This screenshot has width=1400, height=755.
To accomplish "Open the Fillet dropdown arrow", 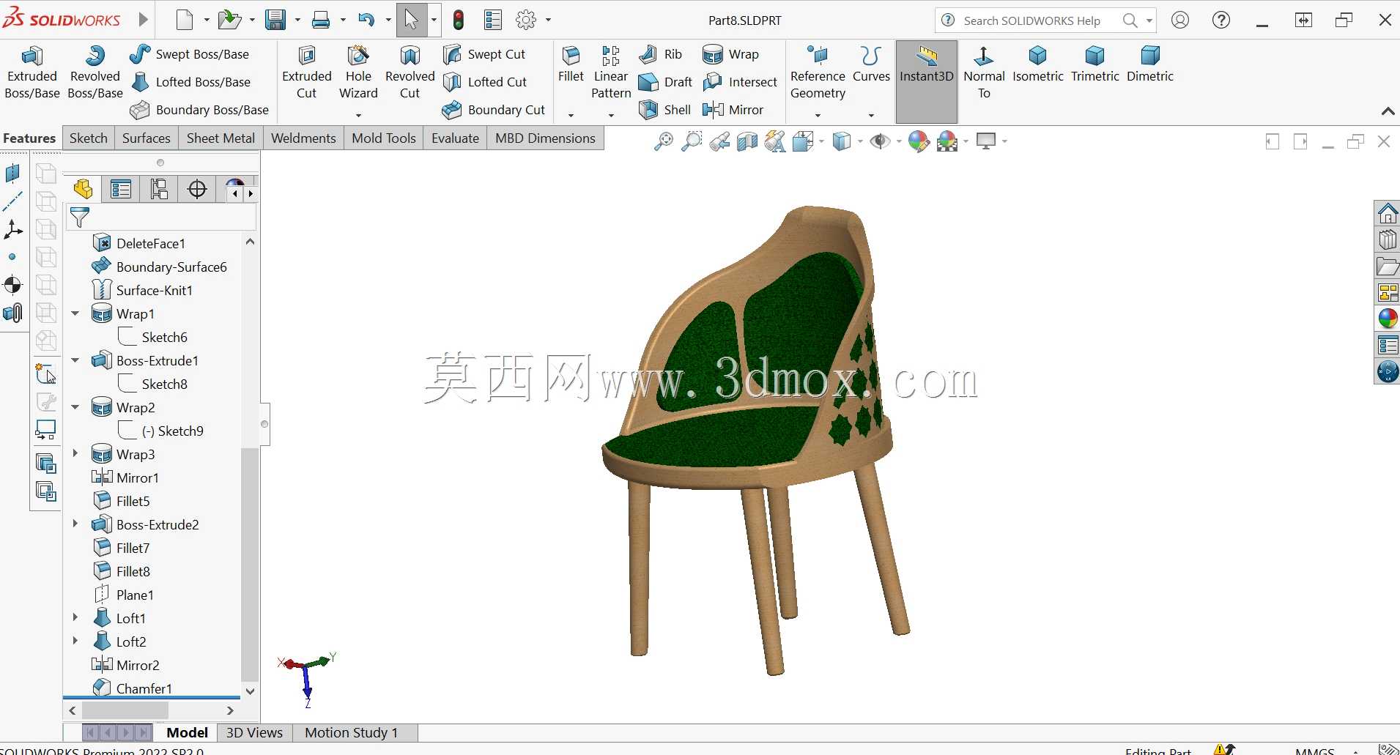I will tap(571, 115).
